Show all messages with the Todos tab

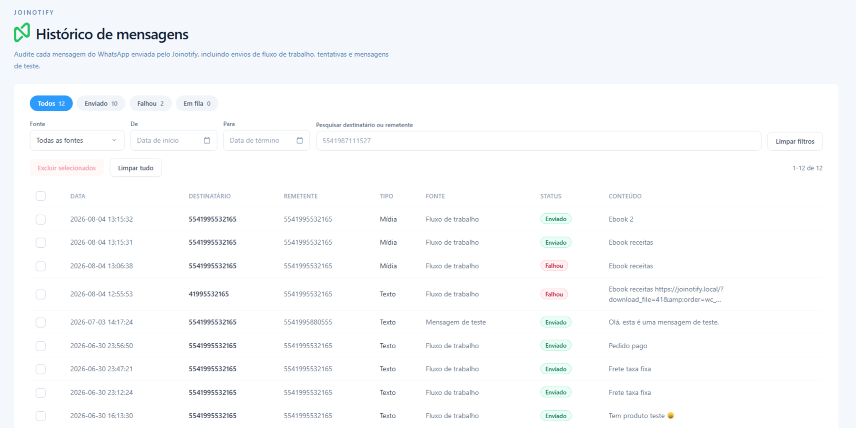(51, 103)
